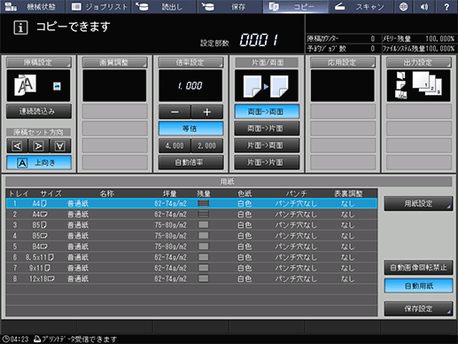The height and width of the screenshot is (344, 458).
Task: Select 片面->両面 simplex to duplex mode
Action: [x=267, y=145]
